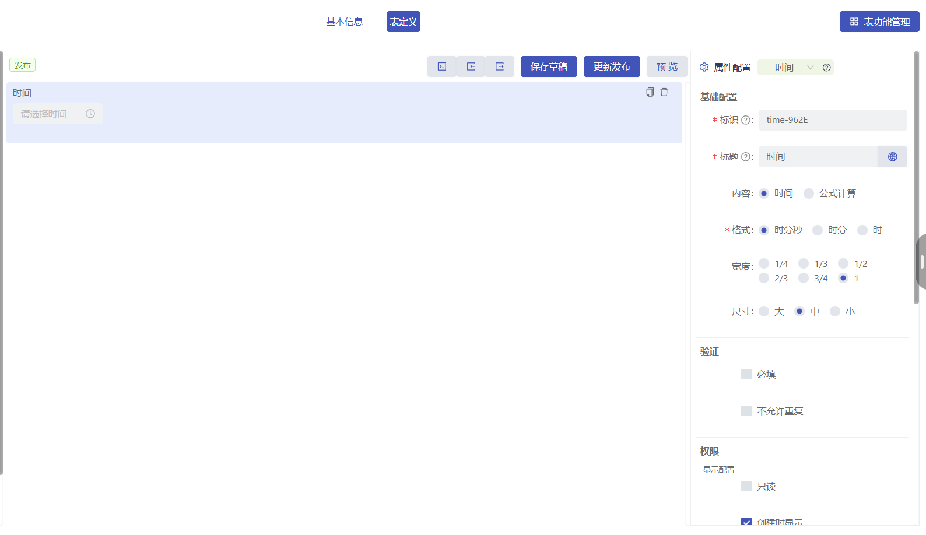Image resolution: width=926 pixels, height=535 pixels.
Task: Click the clock icon in time picker
Action: (90, 114)
